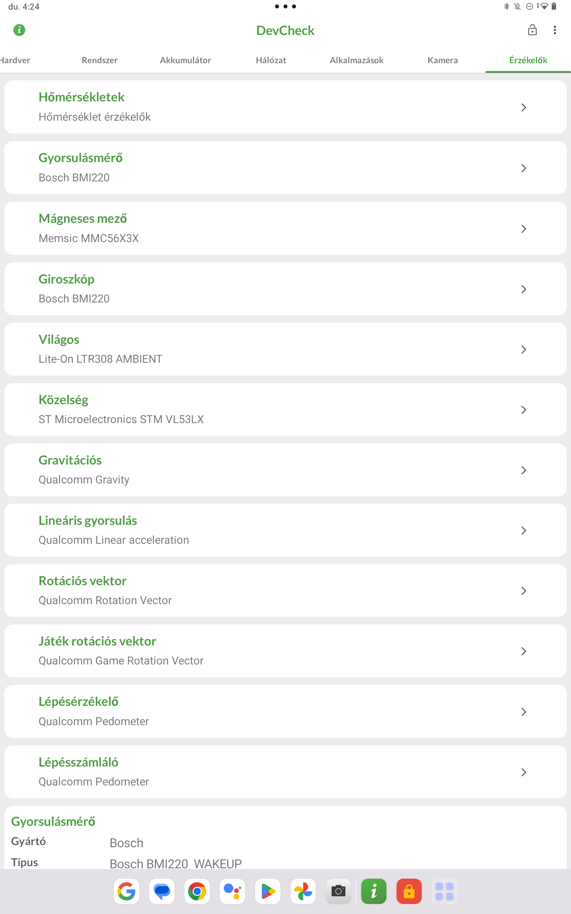Open the Közelség sensor entry
This screenshot has height=914, width=571.
[x=285, y=410]
